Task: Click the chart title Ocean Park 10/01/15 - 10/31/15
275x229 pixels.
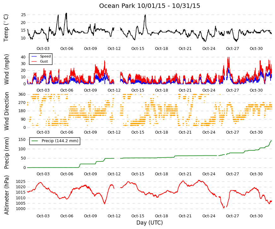Action: coord(149,6)
